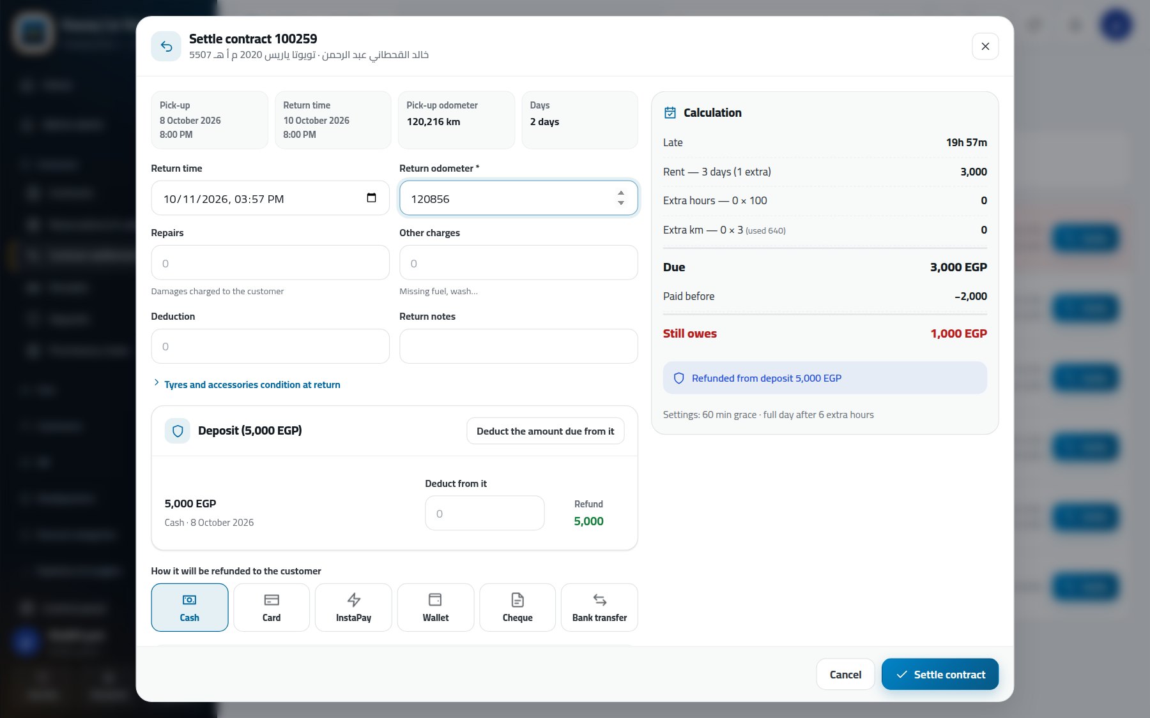
Task: Decrease the Return odometer value with down arrow
Action: pyautogui.click(x=621, y=203)
